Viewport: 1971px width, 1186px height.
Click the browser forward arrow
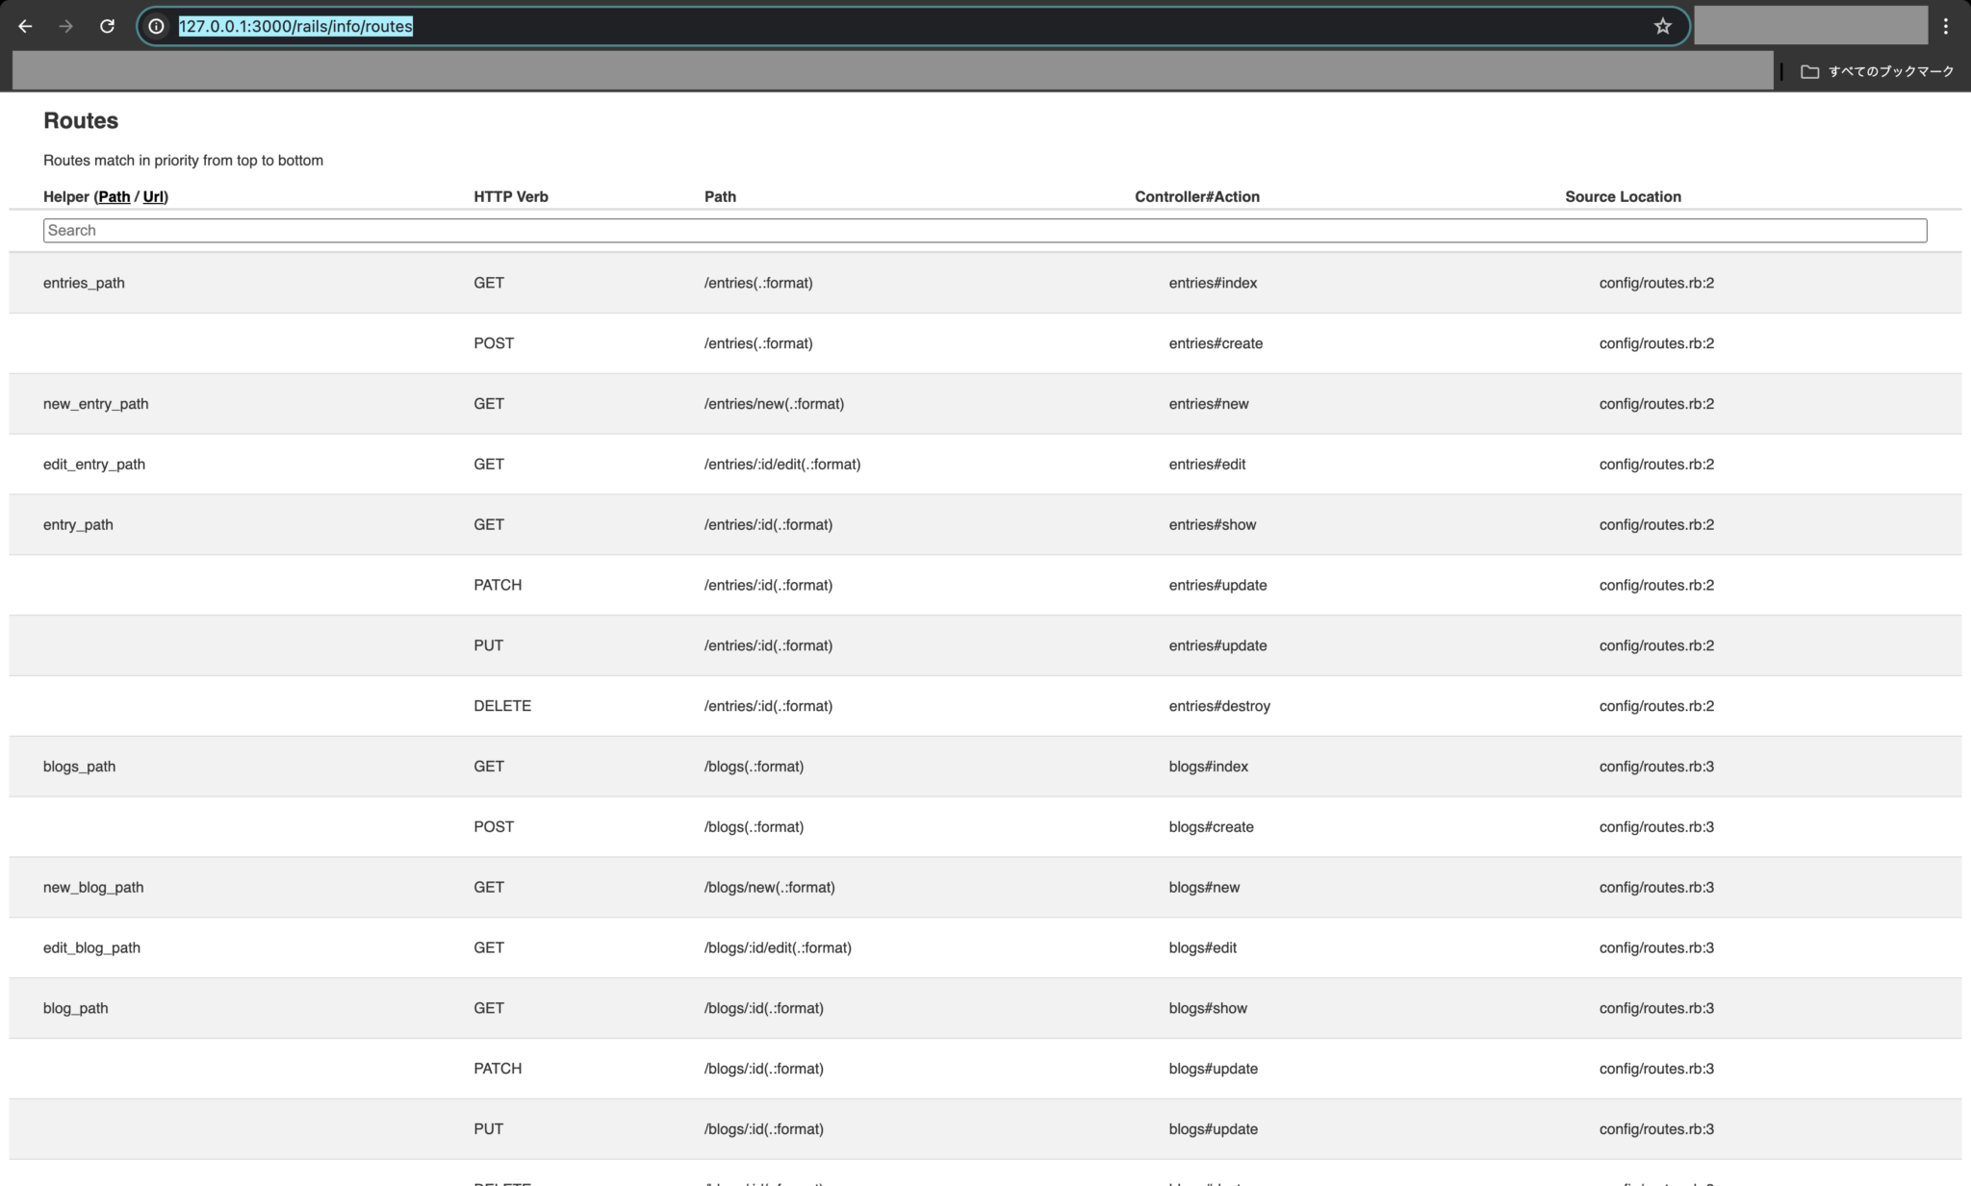(x=65, y=26)
